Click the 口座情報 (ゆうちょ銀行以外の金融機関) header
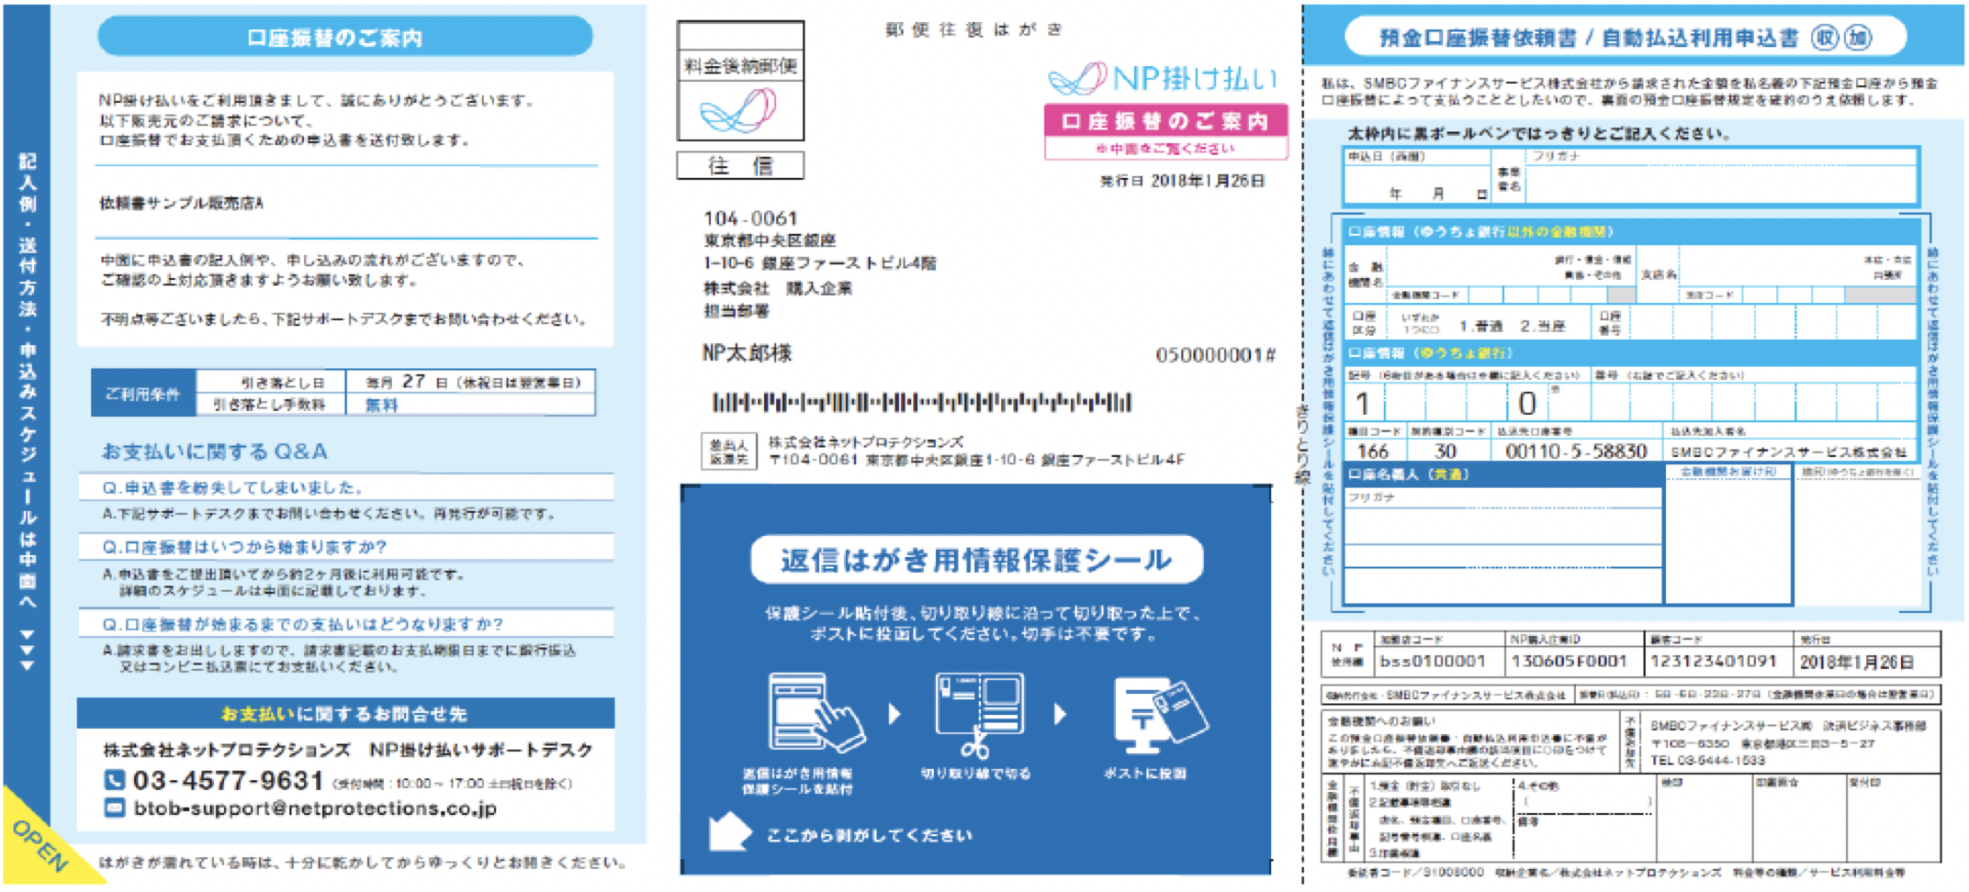This screenshot has height=892, width=1969. [x=1630, y=232]
